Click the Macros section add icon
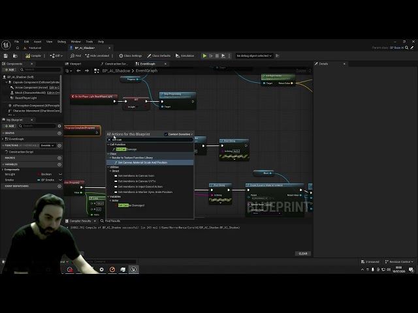 point(59,158)
